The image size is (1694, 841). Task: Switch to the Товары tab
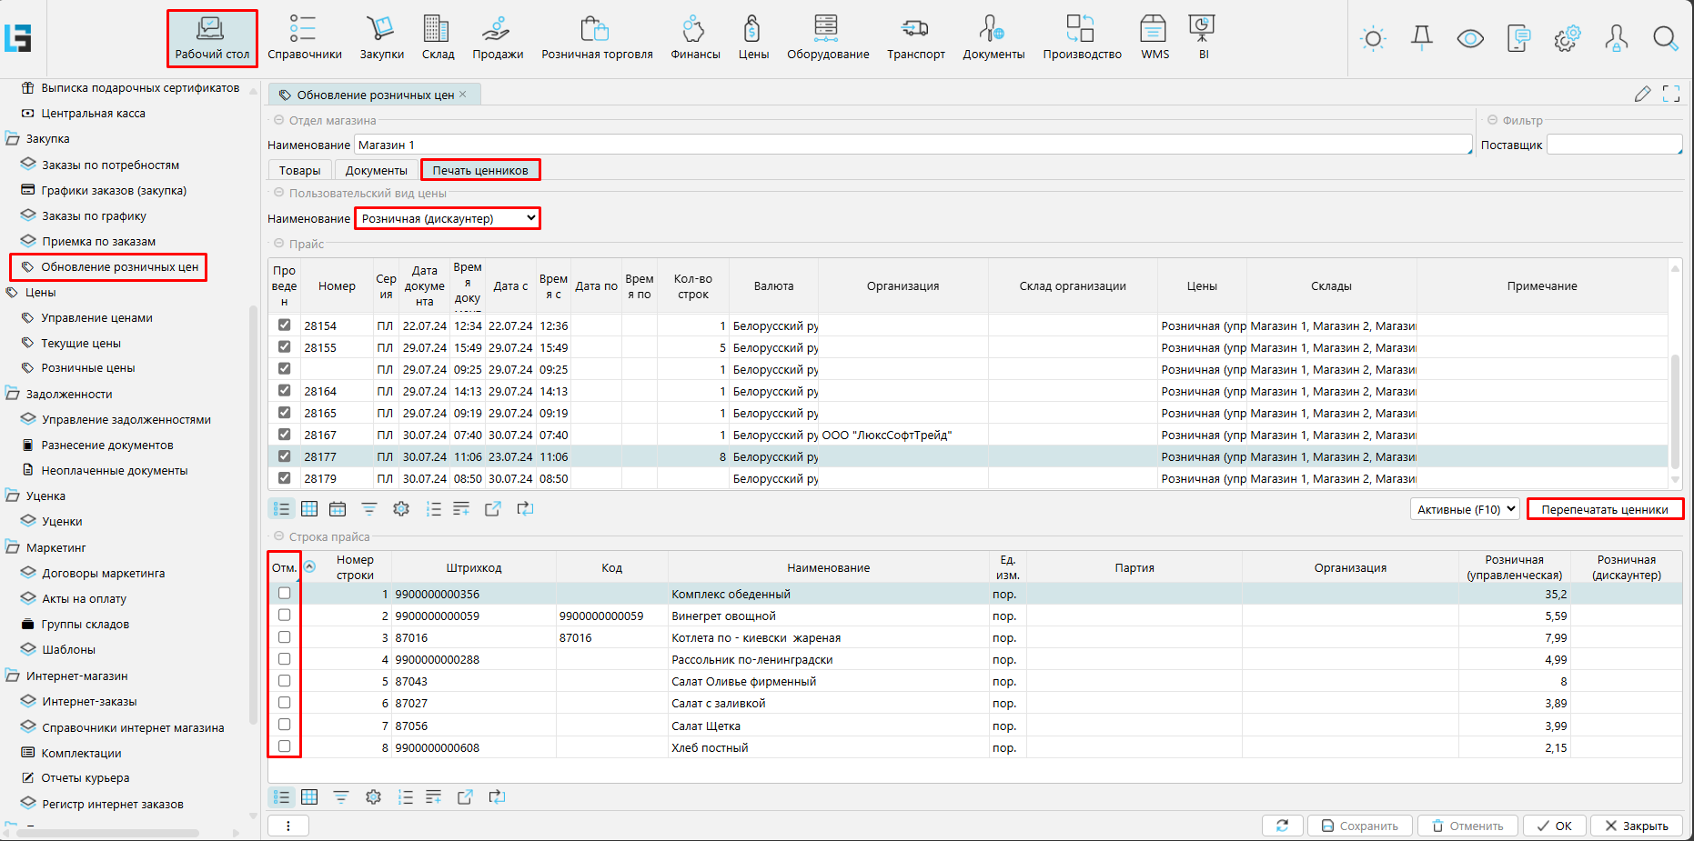pos(299,170)
